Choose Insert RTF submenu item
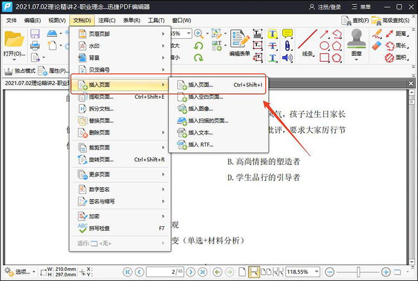This screenshot has height=281, width=418. (218, 145)
